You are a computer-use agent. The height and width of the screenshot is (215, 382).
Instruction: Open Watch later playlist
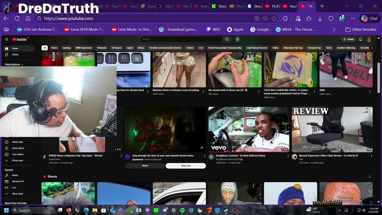[19, 142]
